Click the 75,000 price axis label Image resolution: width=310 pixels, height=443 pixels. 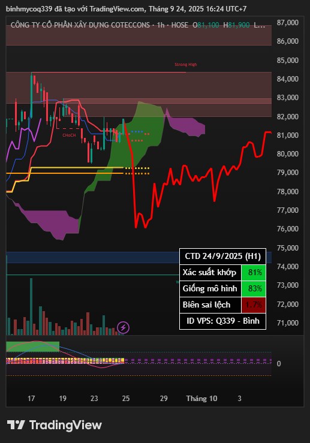[287, 248]
